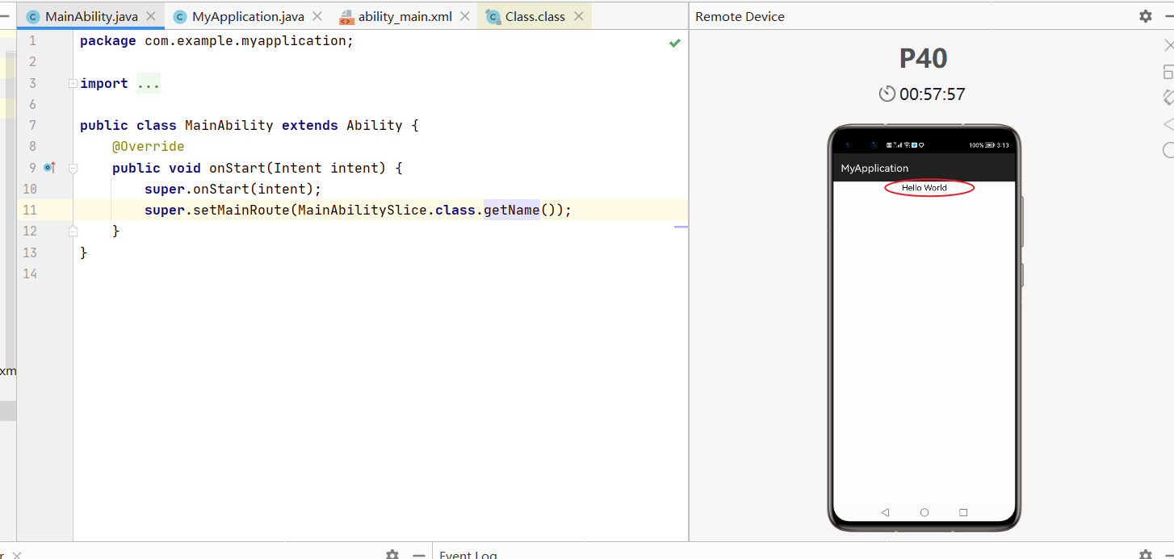
Task: Click the remote device timer icon
Action: click(887, 94)
